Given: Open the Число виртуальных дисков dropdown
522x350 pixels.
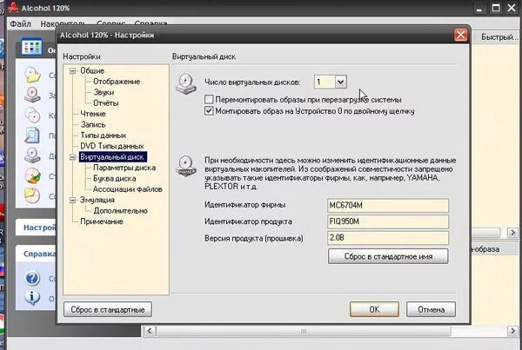Looking at the screenshot, I should 340,82.
